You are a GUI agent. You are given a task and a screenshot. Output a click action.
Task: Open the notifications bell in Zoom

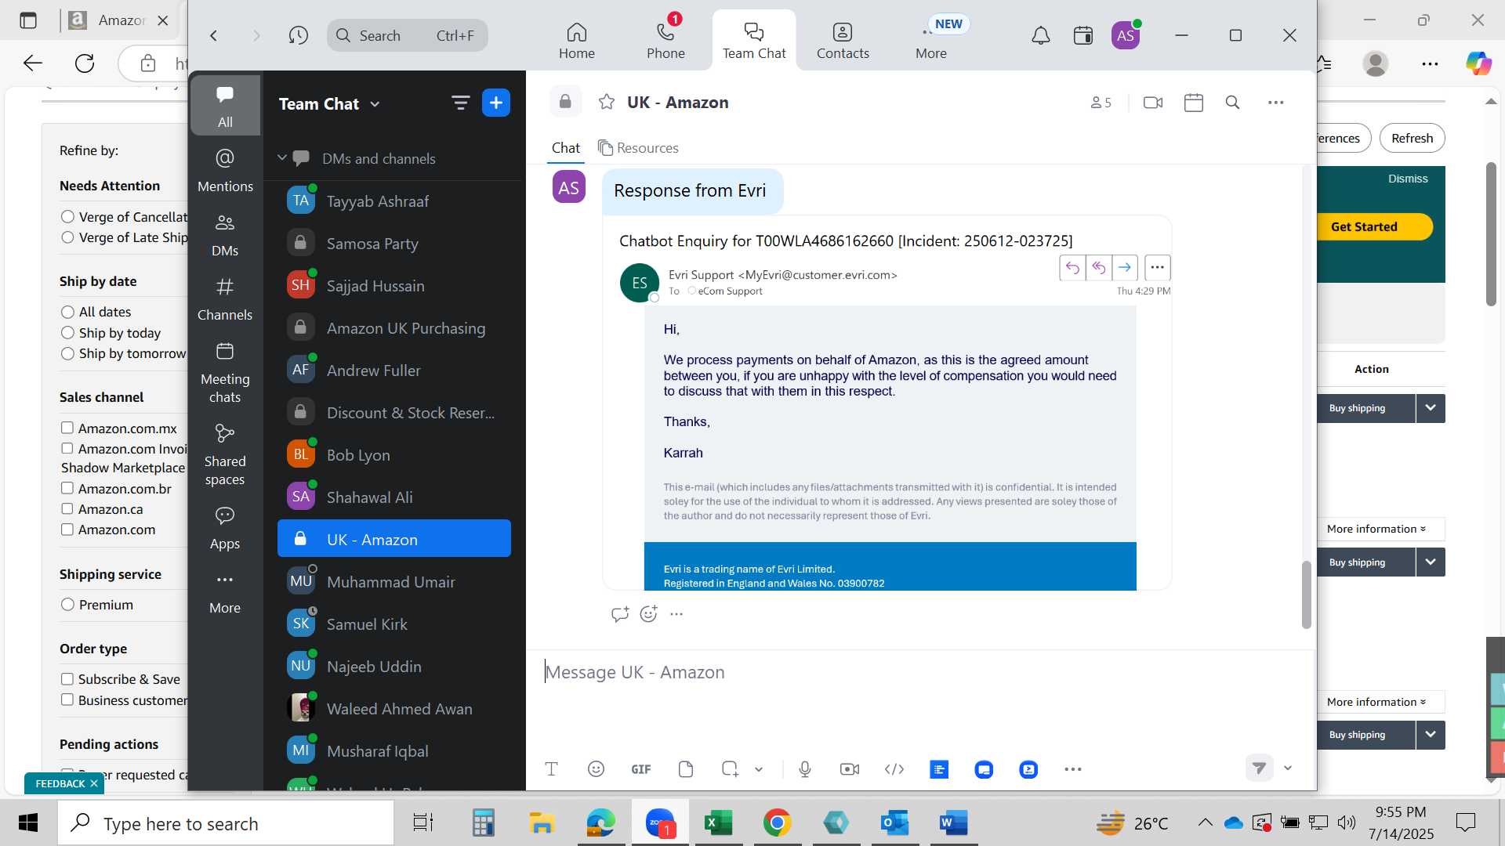(1040, 35)
